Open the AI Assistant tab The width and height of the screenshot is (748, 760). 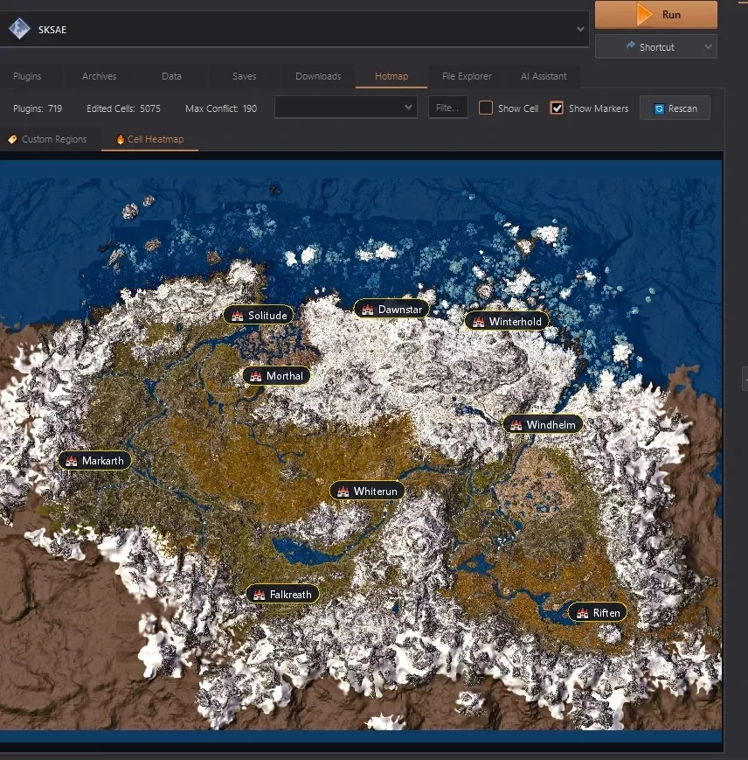coord(544,76)
